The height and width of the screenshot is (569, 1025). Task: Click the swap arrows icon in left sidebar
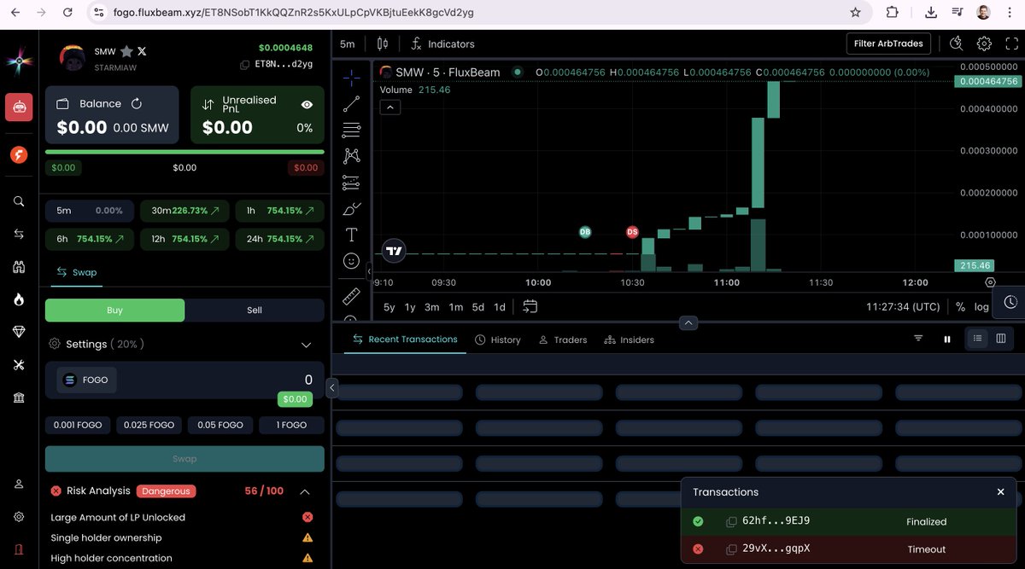(19, 234)
